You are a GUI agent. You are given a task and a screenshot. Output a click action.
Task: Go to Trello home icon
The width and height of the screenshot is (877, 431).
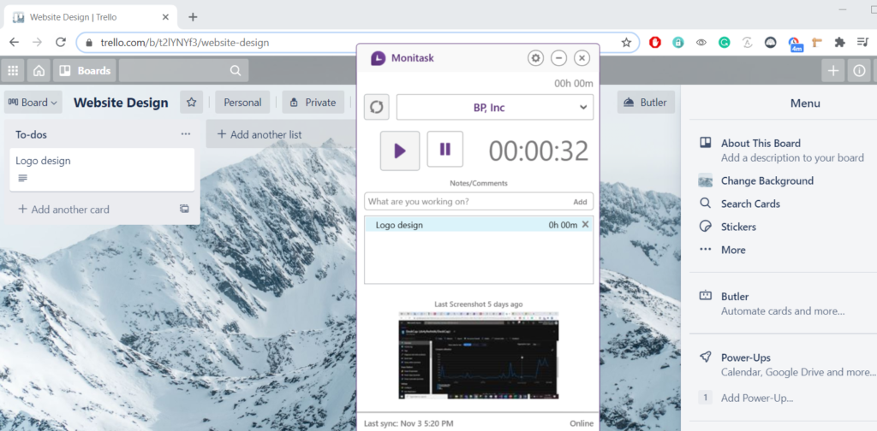[x=39, y=71]
